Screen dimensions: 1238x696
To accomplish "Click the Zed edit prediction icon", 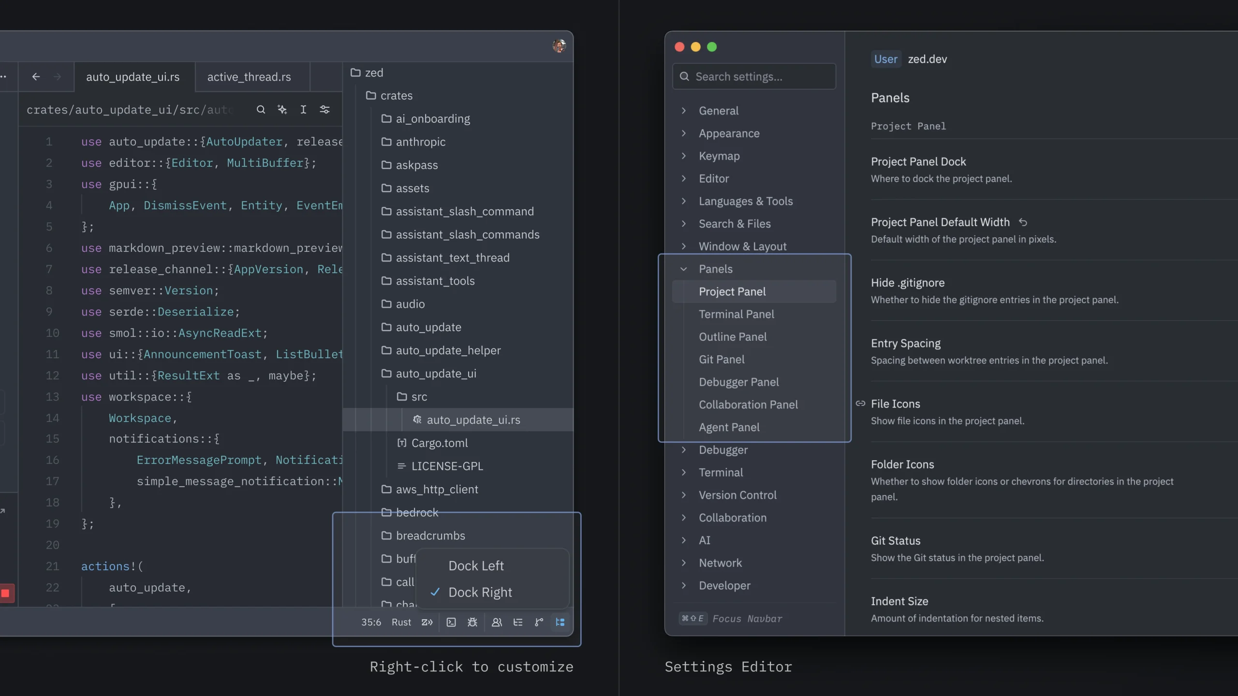I will [x=427, y=622].
